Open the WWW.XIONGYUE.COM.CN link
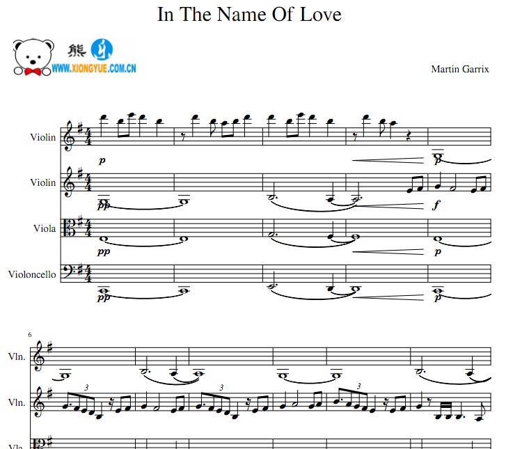 94,68
